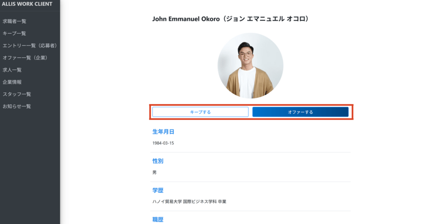The image size is (427, 224).
Task: Open お知らせ一覧 in the sidebar
Action: click(x=17, y=106)
